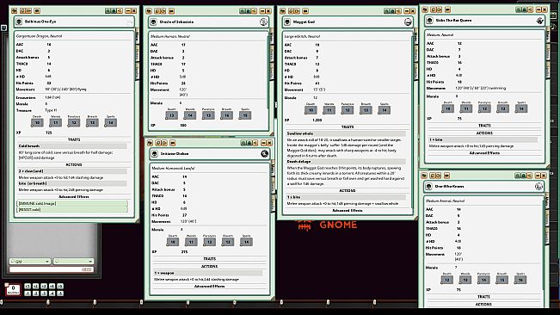Click 'Death deluge' trait in Maggot God sheet
The image size is (560, 315).
346,162
